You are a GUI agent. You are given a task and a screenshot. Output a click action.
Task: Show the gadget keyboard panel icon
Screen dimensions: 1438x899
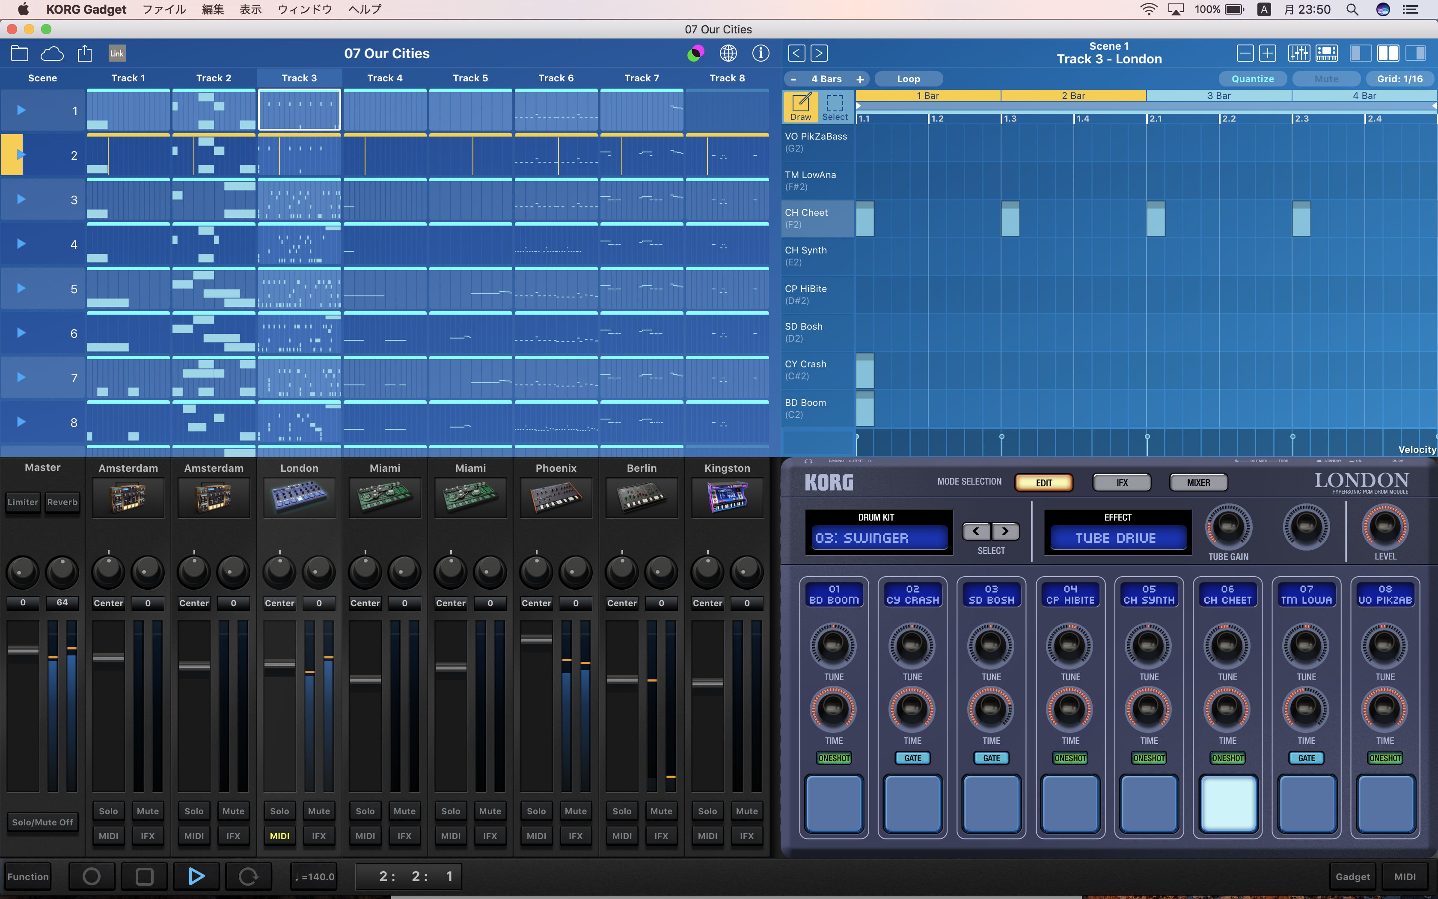tap(1326, 53)
